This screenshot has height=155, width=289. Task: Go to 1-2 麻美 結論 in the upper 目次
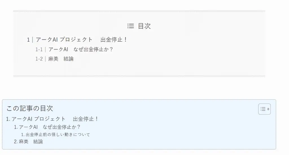pyautogui.click(x=61, y=59)
